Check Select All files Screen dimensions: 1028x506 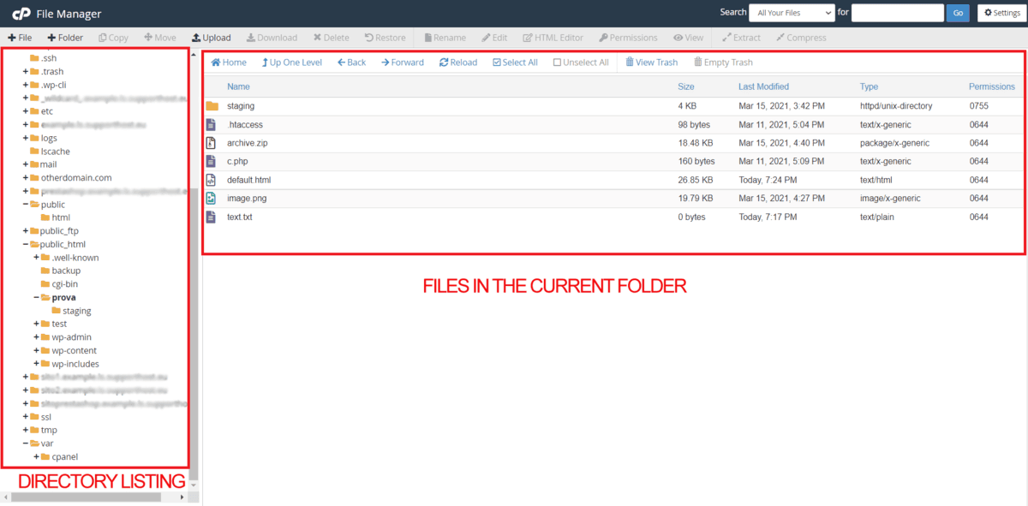coord(497,63)
